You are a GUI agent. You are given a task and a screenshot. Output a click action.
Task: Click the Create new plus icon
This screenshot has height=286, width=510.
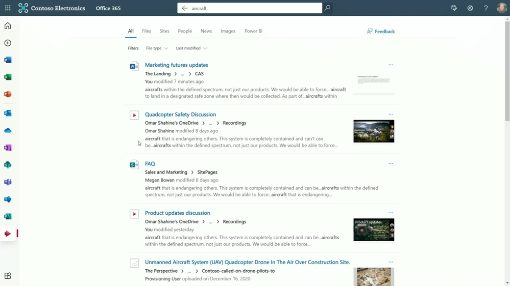8,43
